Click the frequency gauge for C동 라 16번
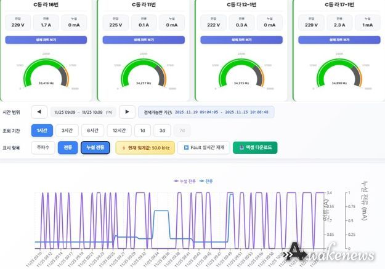The width and height of the screenshot is (385, 269). [47, 74]
